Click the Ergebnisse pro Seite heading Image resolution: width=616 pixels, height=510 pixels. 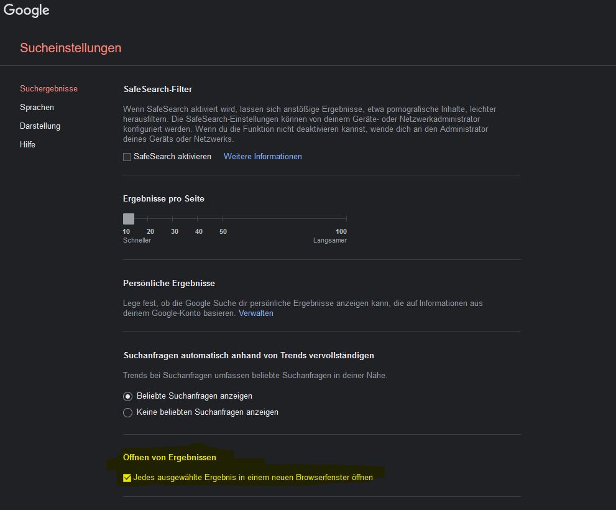point(163,198)
